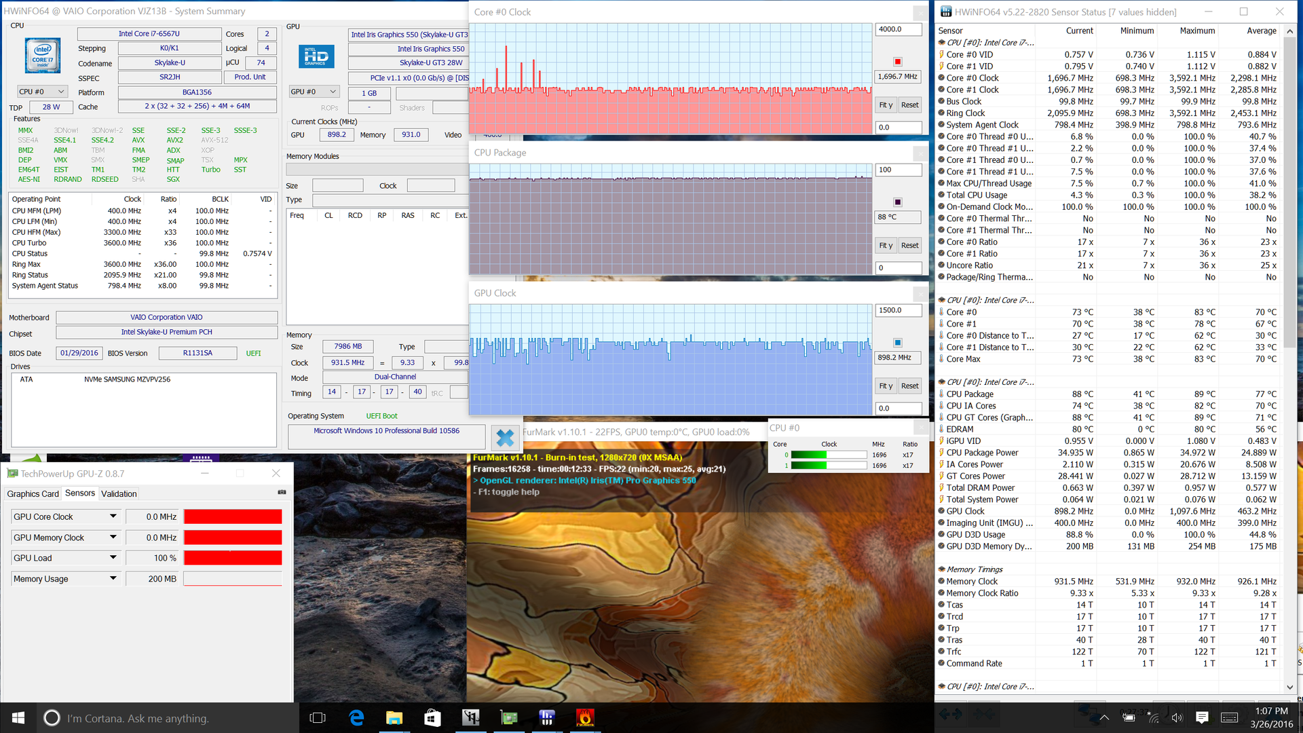Click the Cortana circle icon
Image resolution: width=1303 pixels, height=733 pixels.
click(x=52, y=718)
